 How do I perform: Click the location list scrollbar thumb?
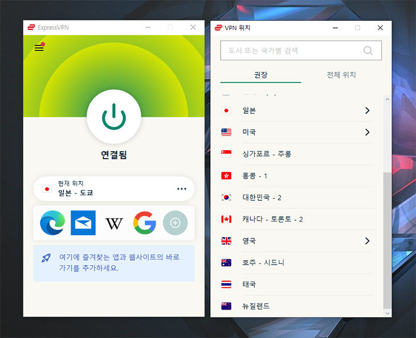pyautogui.click(x=388, y=241)
